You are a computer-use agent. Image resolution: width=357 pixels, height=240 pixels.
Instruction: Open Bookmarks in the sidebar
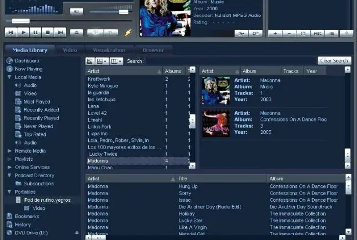point(27,217)
